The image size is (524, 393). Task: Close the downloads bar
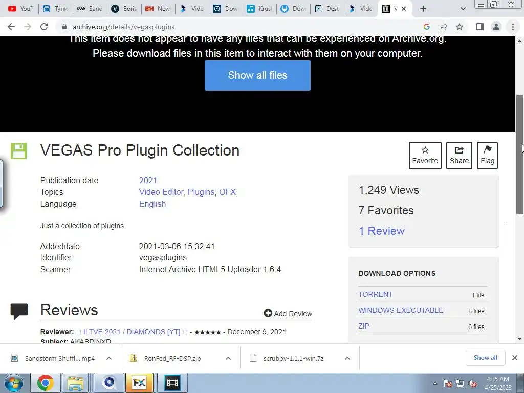click(x=515, y=358)
